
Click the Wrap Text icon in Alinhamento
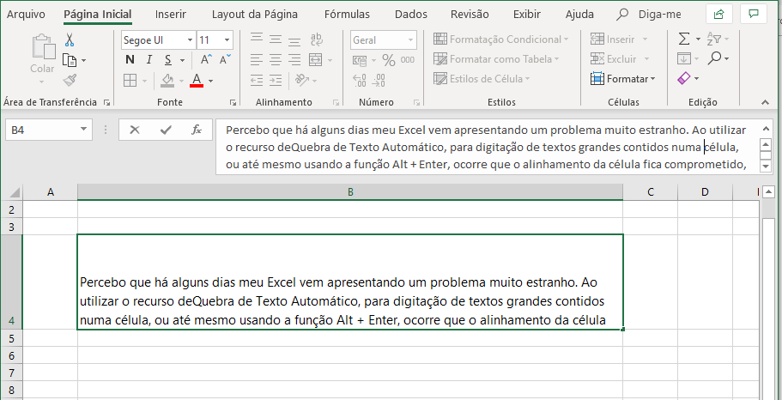(x=316, y=39)
